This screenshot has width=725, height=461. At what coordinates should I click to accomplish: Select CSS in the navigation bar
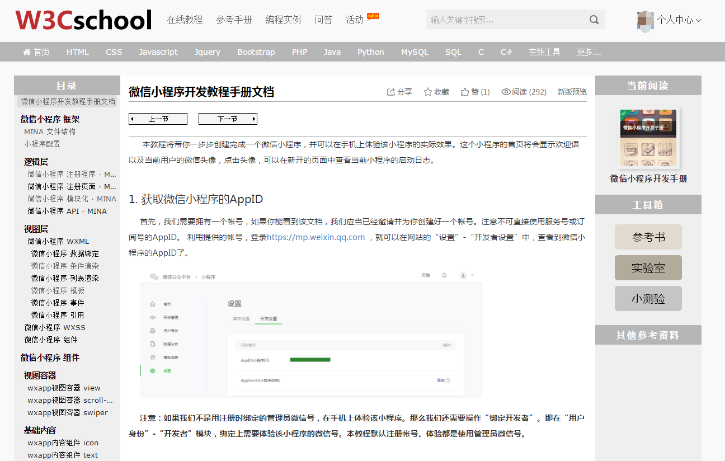114,52
